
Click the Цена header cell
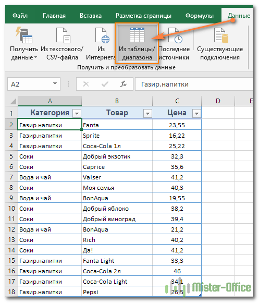(x=177, y=113)
